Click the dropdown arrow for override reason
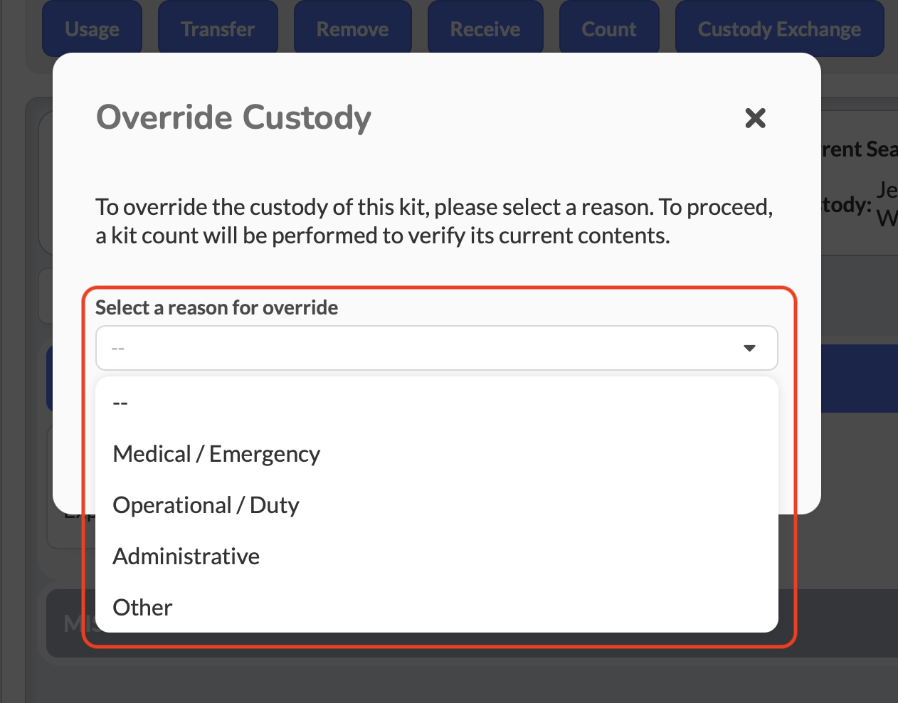Screen dimensions: 898x703 coord(749,348)
